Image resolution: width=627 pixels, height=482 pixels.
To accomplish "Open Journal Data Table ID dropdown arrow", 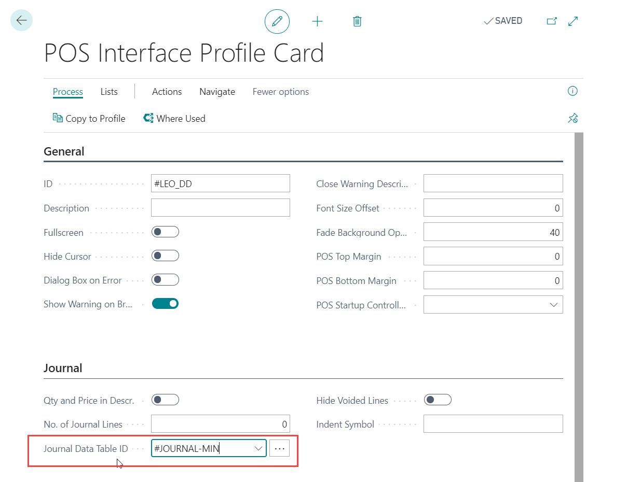I will point(258,448).
